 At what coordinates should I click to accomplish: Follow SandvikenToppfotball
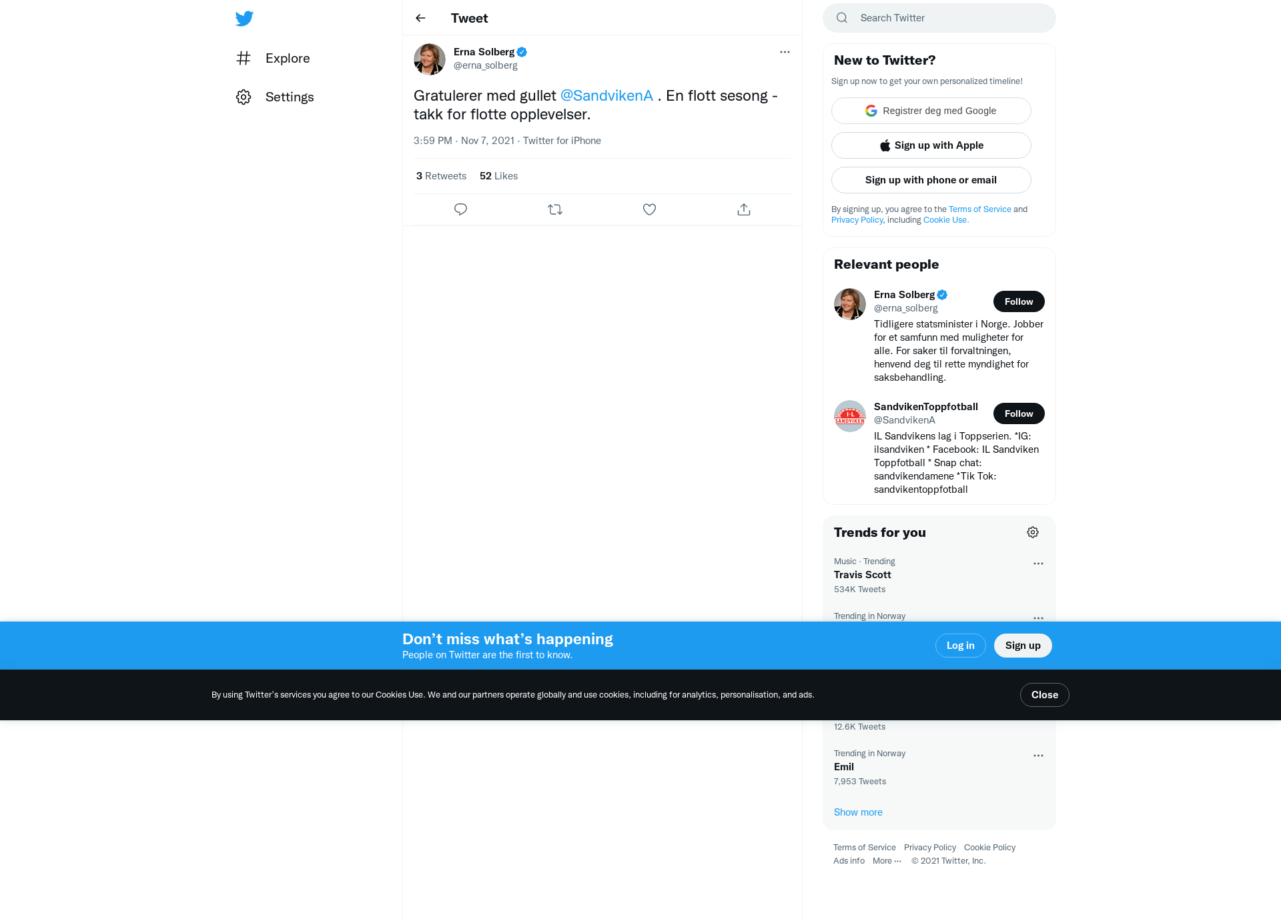1019,413
